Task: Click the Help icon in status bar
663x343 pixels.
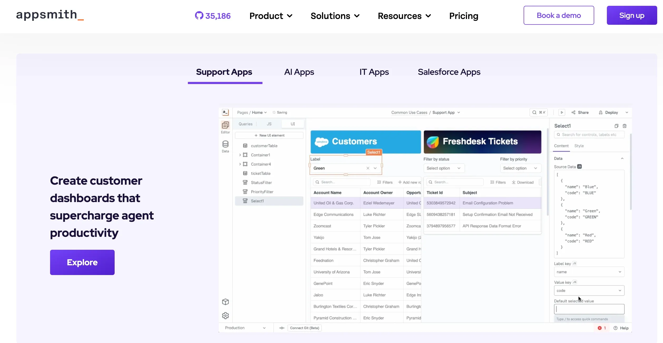Action: point(621,328)
